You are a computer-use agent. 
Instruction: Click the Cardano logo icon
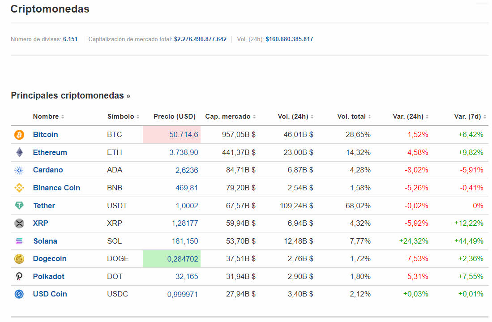(x=19, y=170)
